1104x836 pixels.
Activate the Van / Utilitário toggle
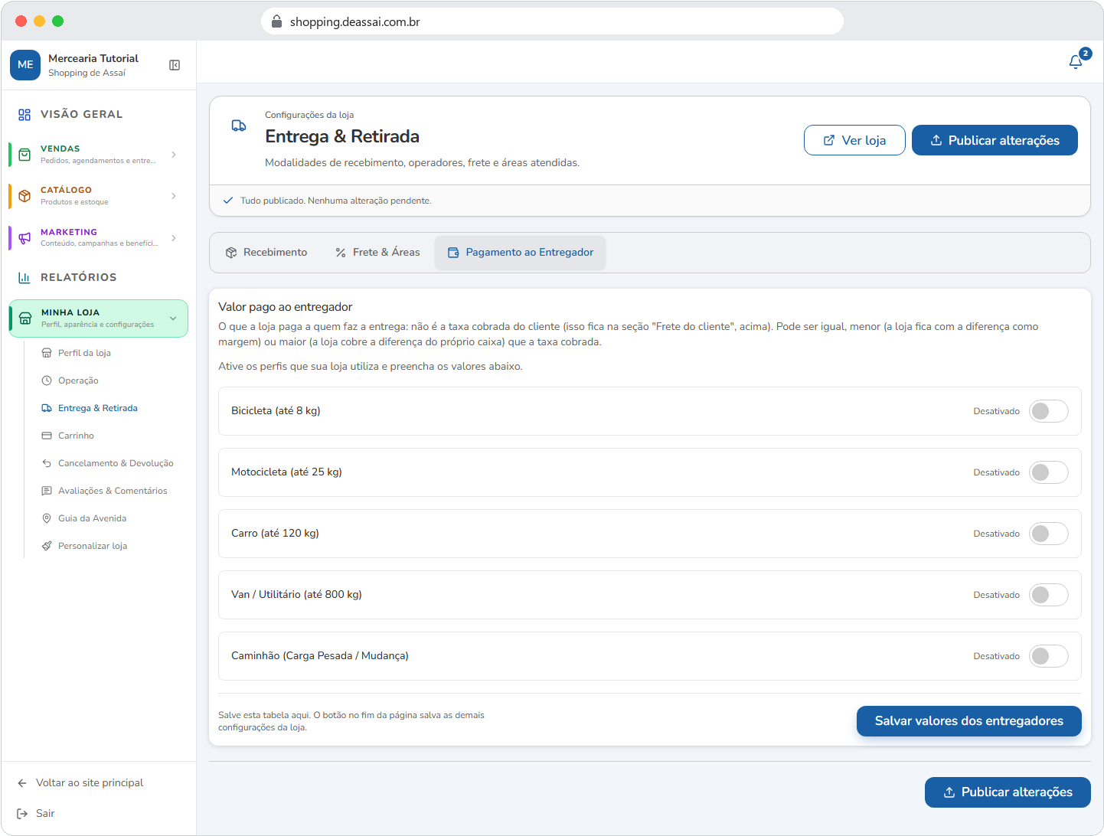pos(1048,595)
